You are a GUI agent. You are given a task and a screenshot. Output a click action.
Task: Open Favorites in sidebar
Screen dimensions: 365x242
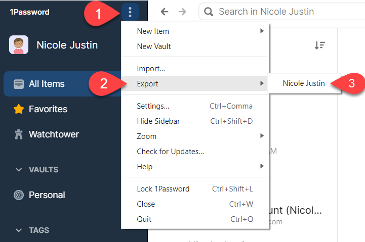[48, 109]
